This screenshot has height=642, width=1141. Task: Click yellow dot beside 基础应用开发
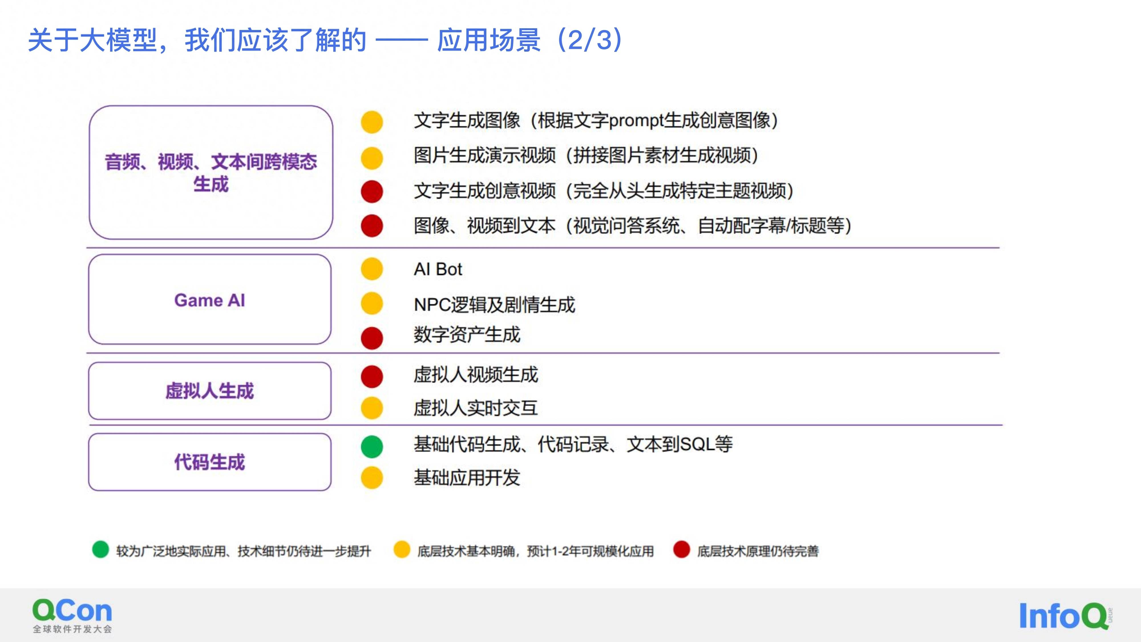pyautogui.click(x=372, y=478)
